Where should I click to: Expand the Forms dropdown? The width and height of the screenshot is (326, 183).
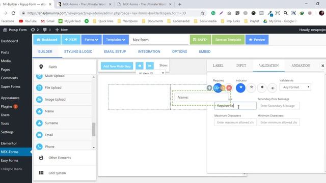click(x=92, y=40)
